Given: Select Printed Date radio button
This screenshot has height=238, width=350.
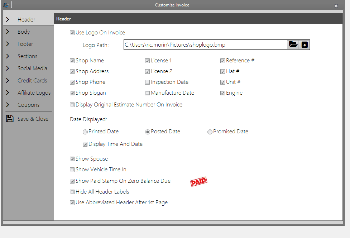Looking at the screenshot, I should tap(85, 132).
